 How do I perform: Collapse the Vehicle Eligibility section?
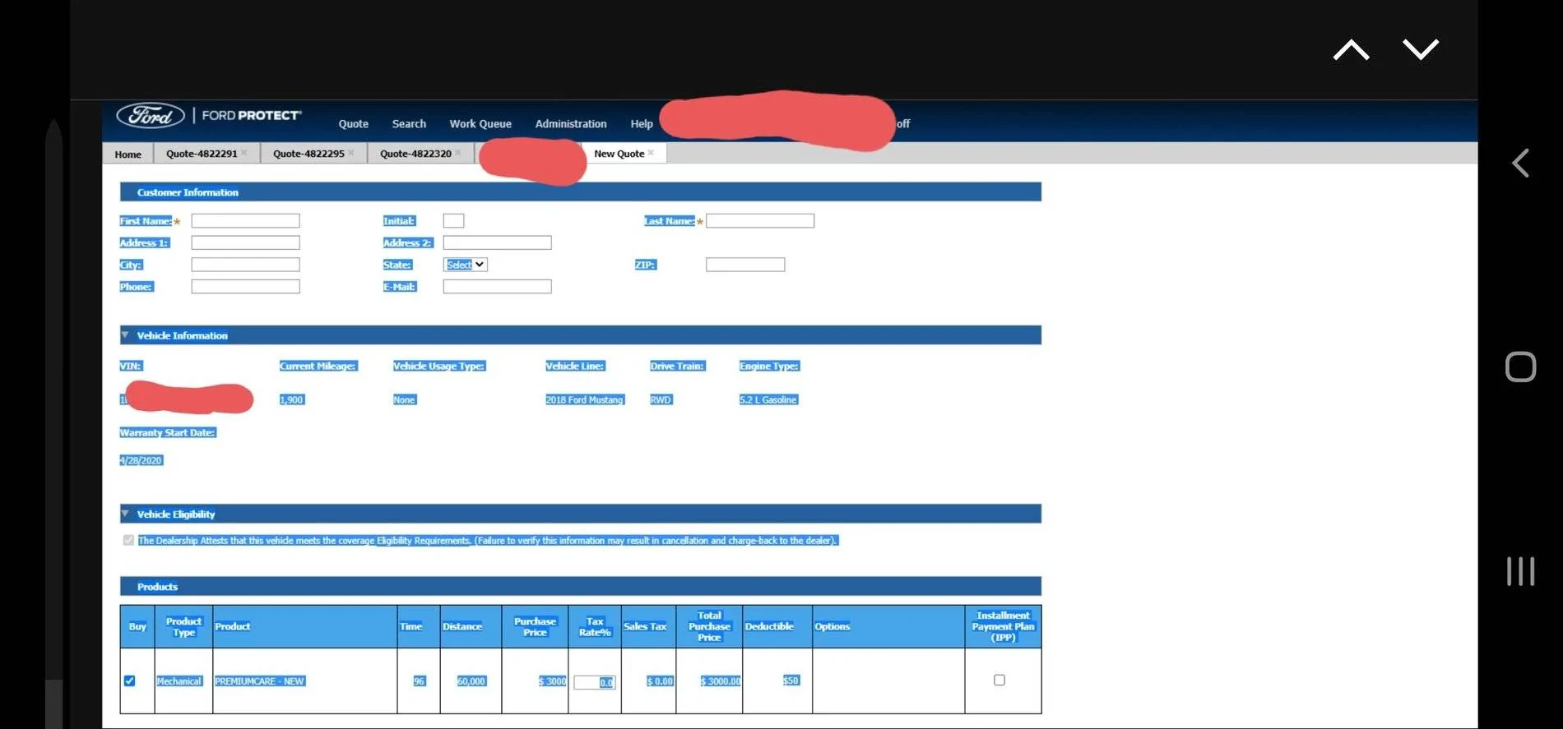pyautogui.click(x=125, y=514)
